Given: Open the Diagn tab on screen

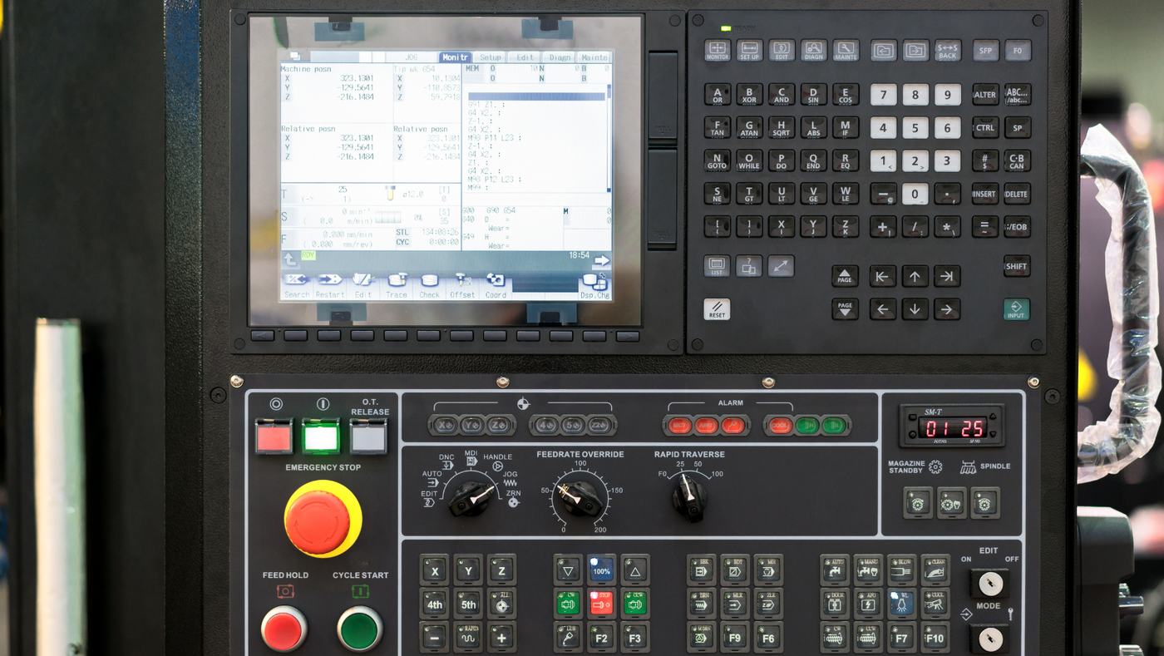Looking at the screenshot, I should [560, 57].
